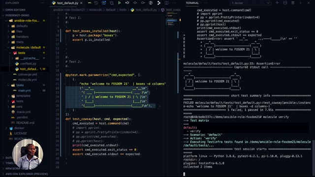This screenshot has height=177, width=315.
Task: Split the terminal panel
Action: pos(285,3)
